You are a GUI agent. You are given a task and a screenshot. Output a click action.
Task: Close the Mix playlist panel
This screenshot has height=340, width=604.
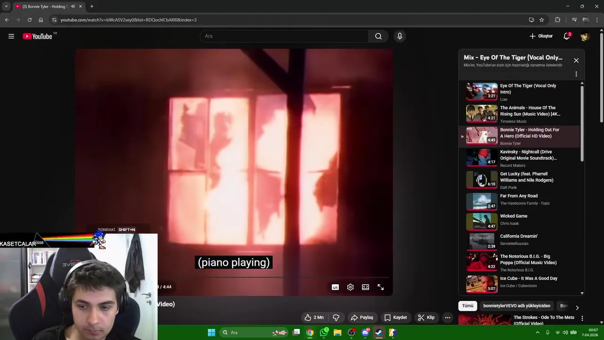tap(576, 60)
